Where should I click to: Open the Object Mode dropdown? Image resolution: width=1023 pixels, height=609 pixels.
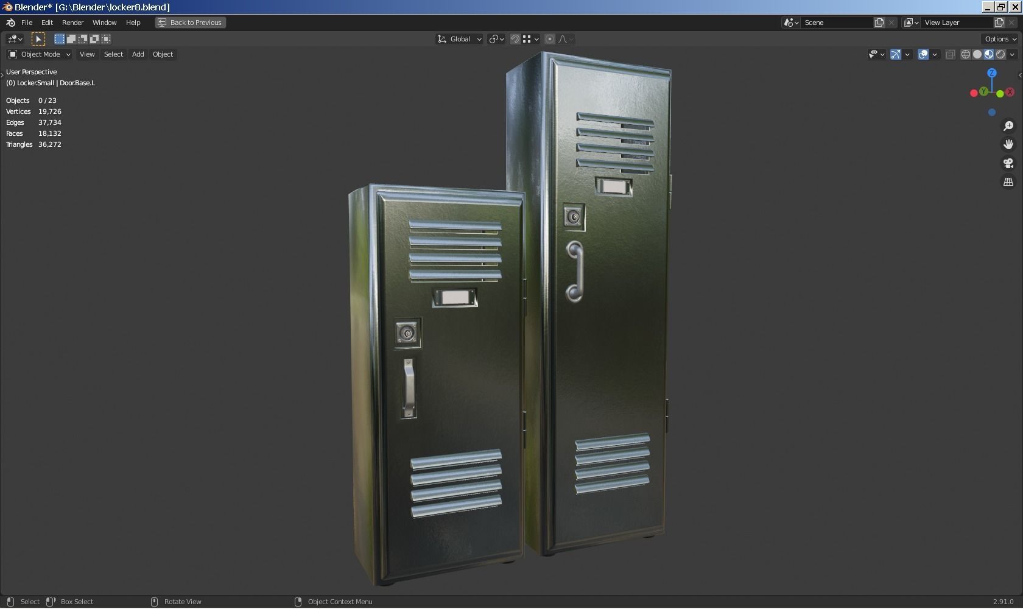pyautogui.click(x=38, y=54)
